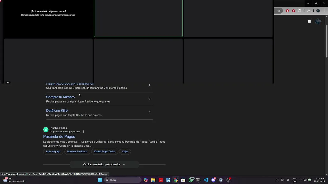Viewport: 328px width, 184px height.
Task: Click the OneDrive cloud tray icon
Action: tap(282, 180)
